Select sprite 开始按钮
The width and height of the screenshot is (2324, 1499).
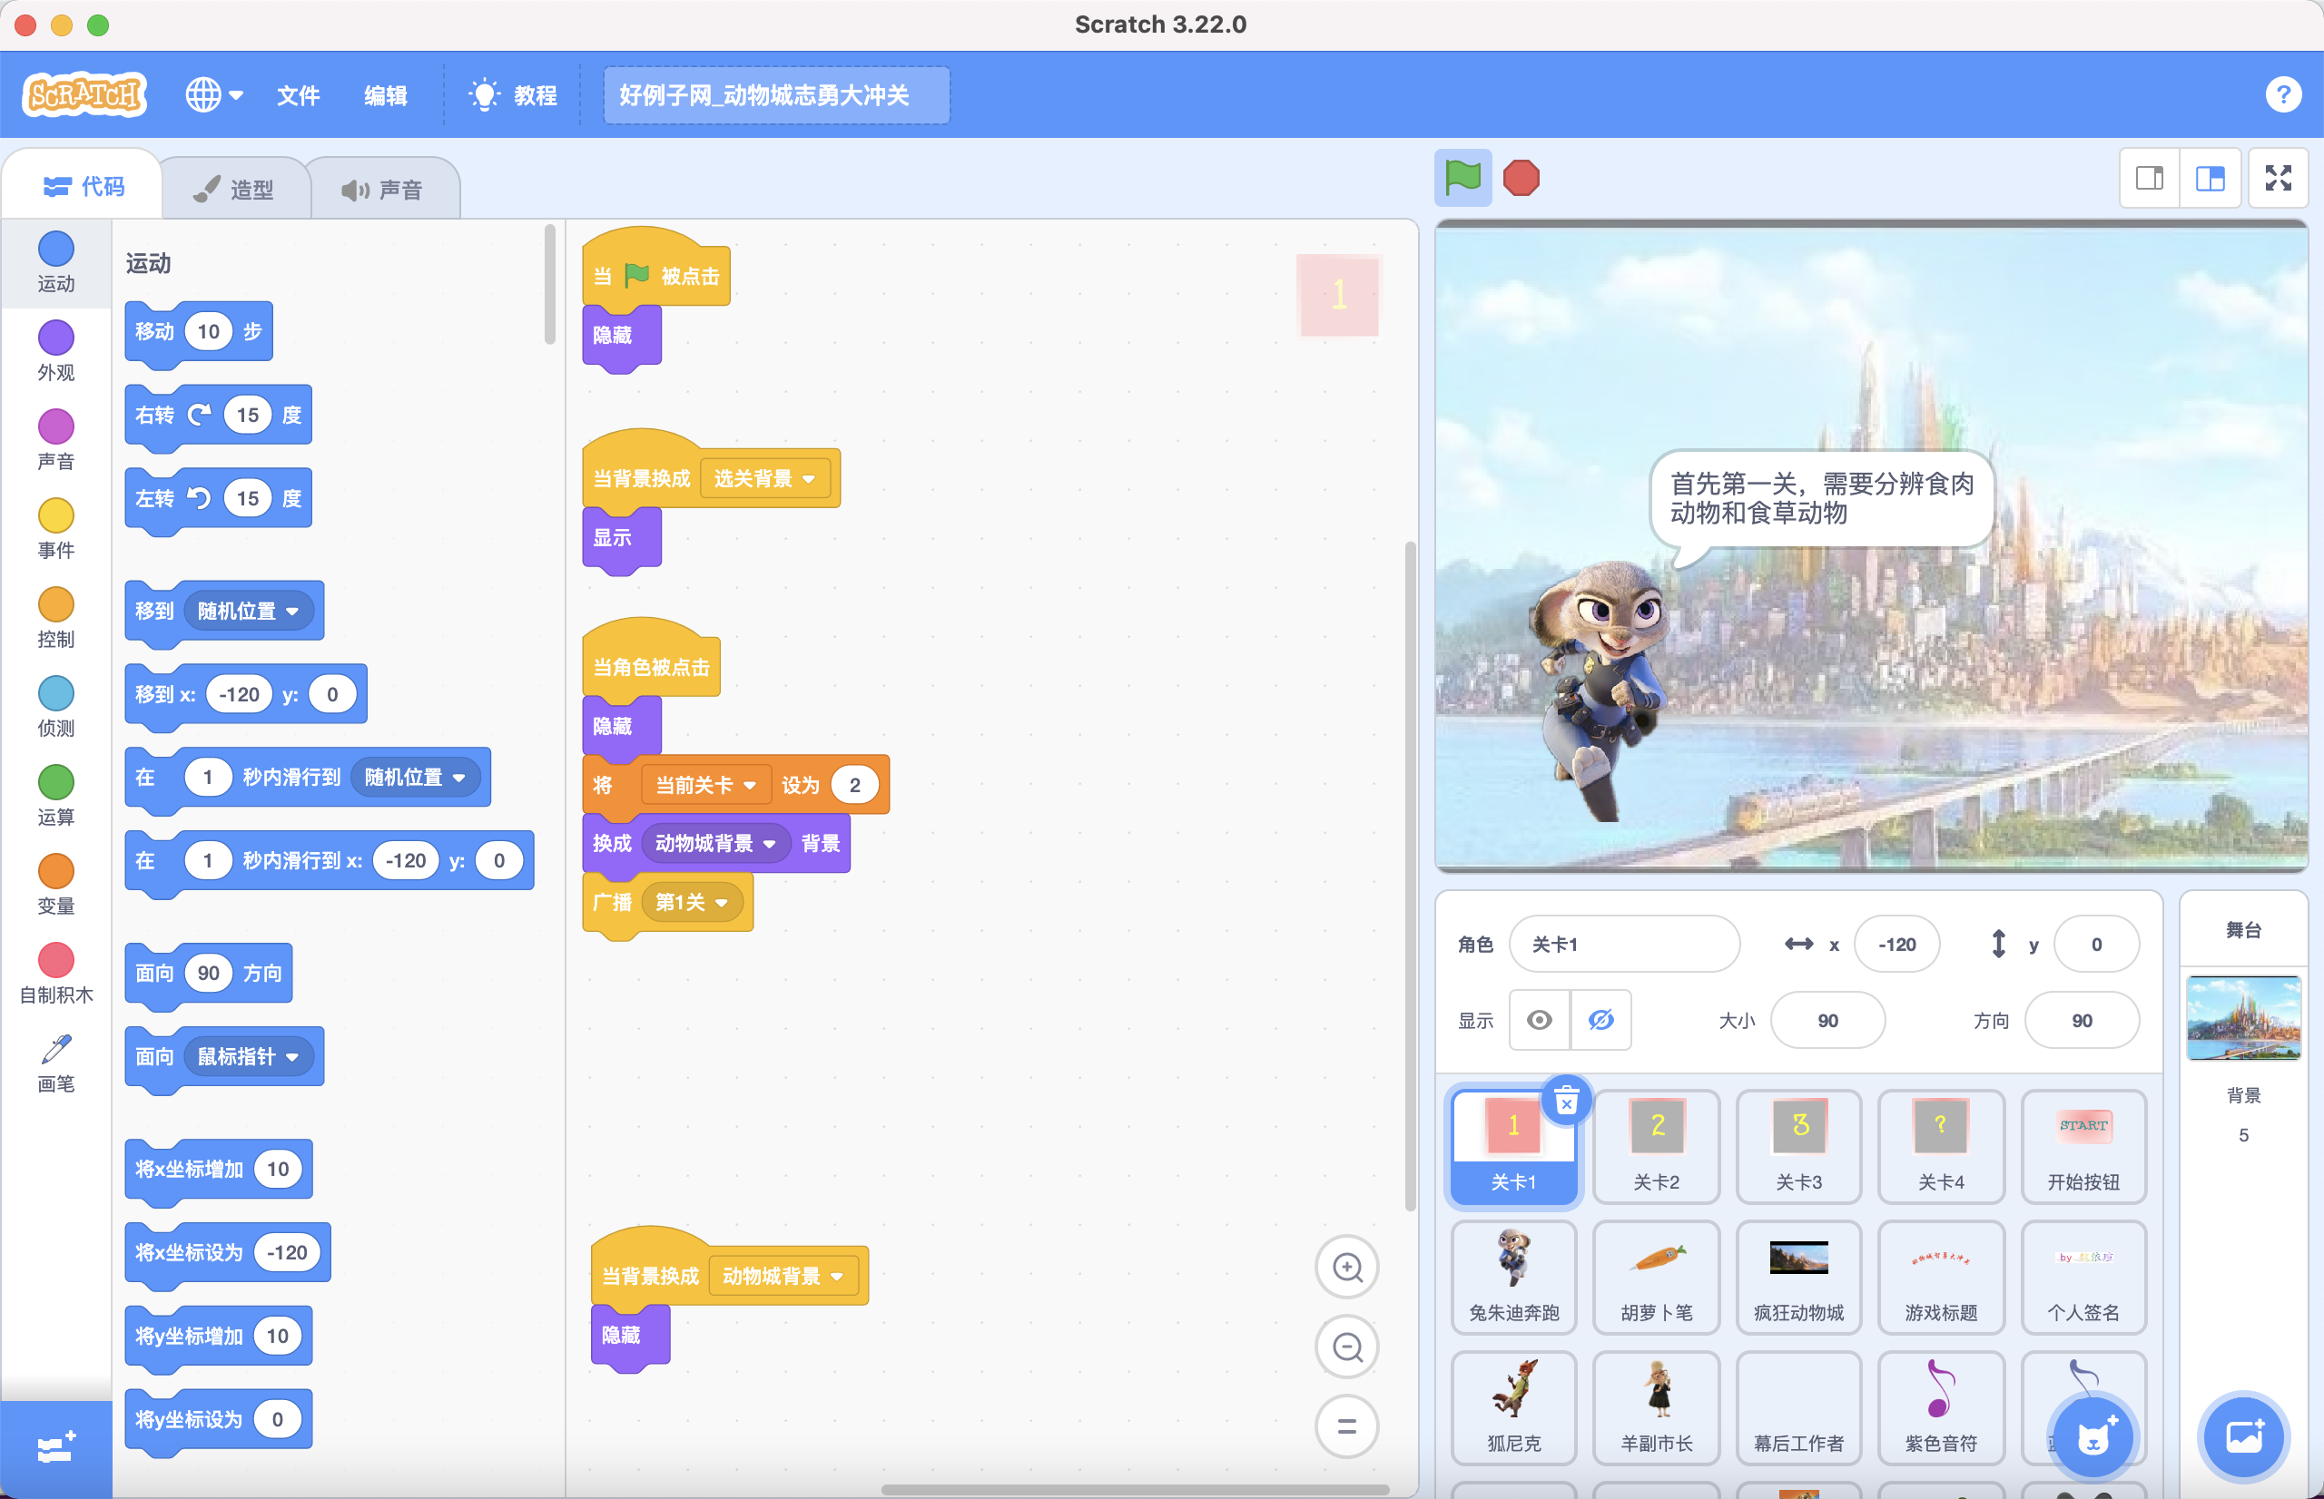click(2083, 1146)
